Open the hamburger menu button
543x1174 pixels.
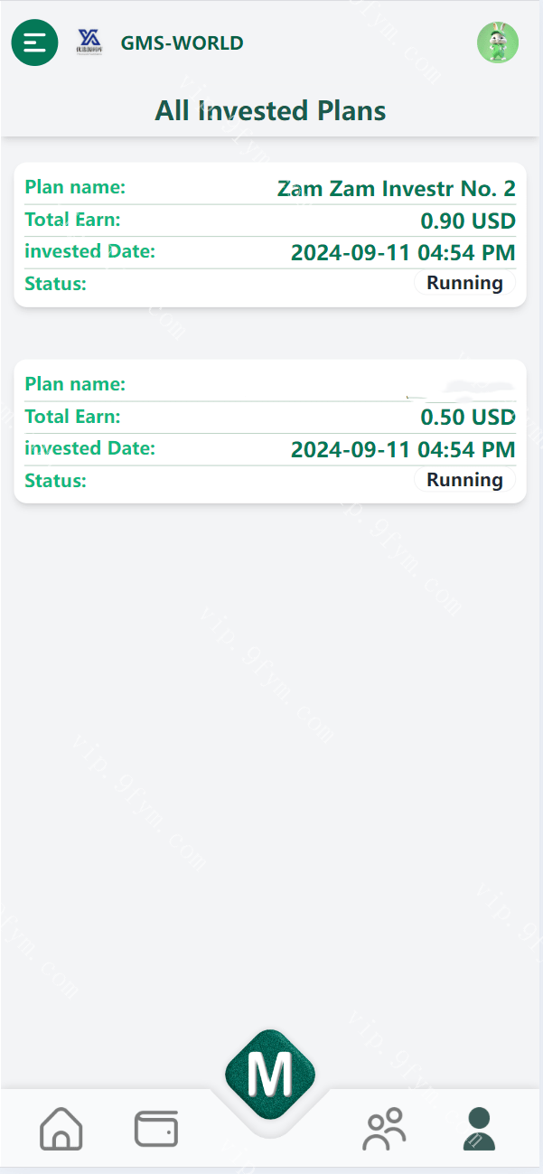coord(34,42)
